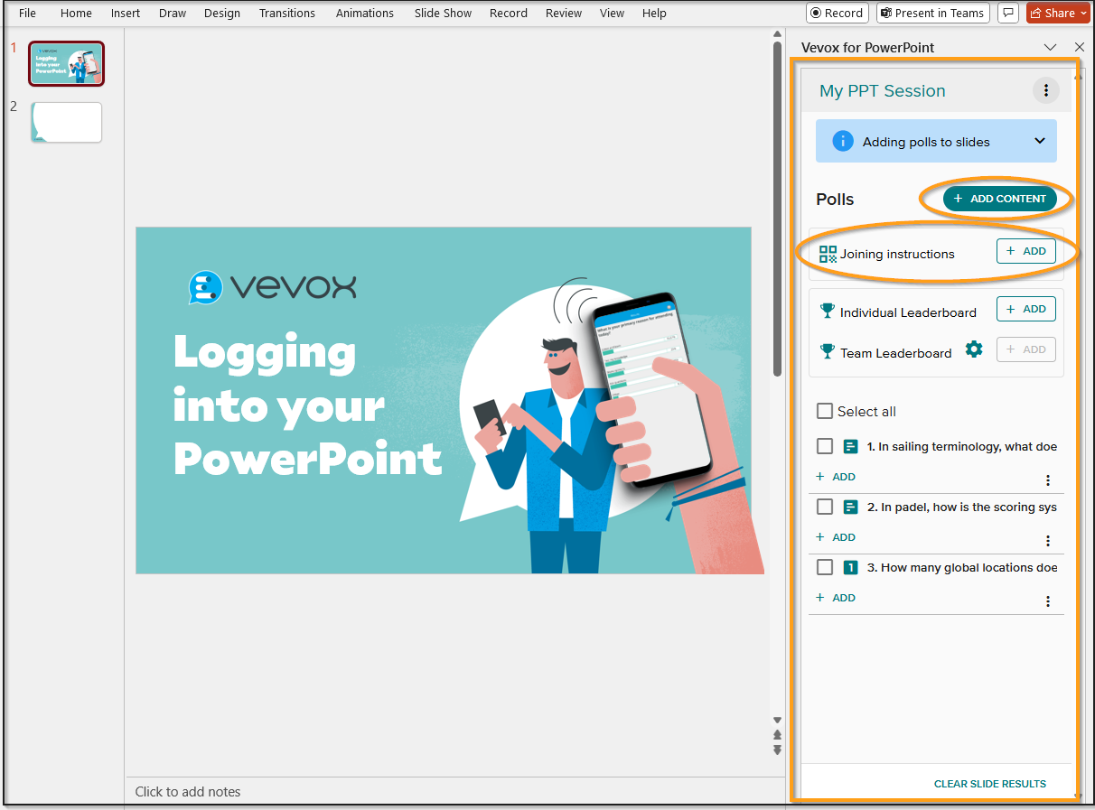The width and height of the screenshot is (1095, 810).
Task: Open the Slide Show tab
Action: click(x=444, y=14)
